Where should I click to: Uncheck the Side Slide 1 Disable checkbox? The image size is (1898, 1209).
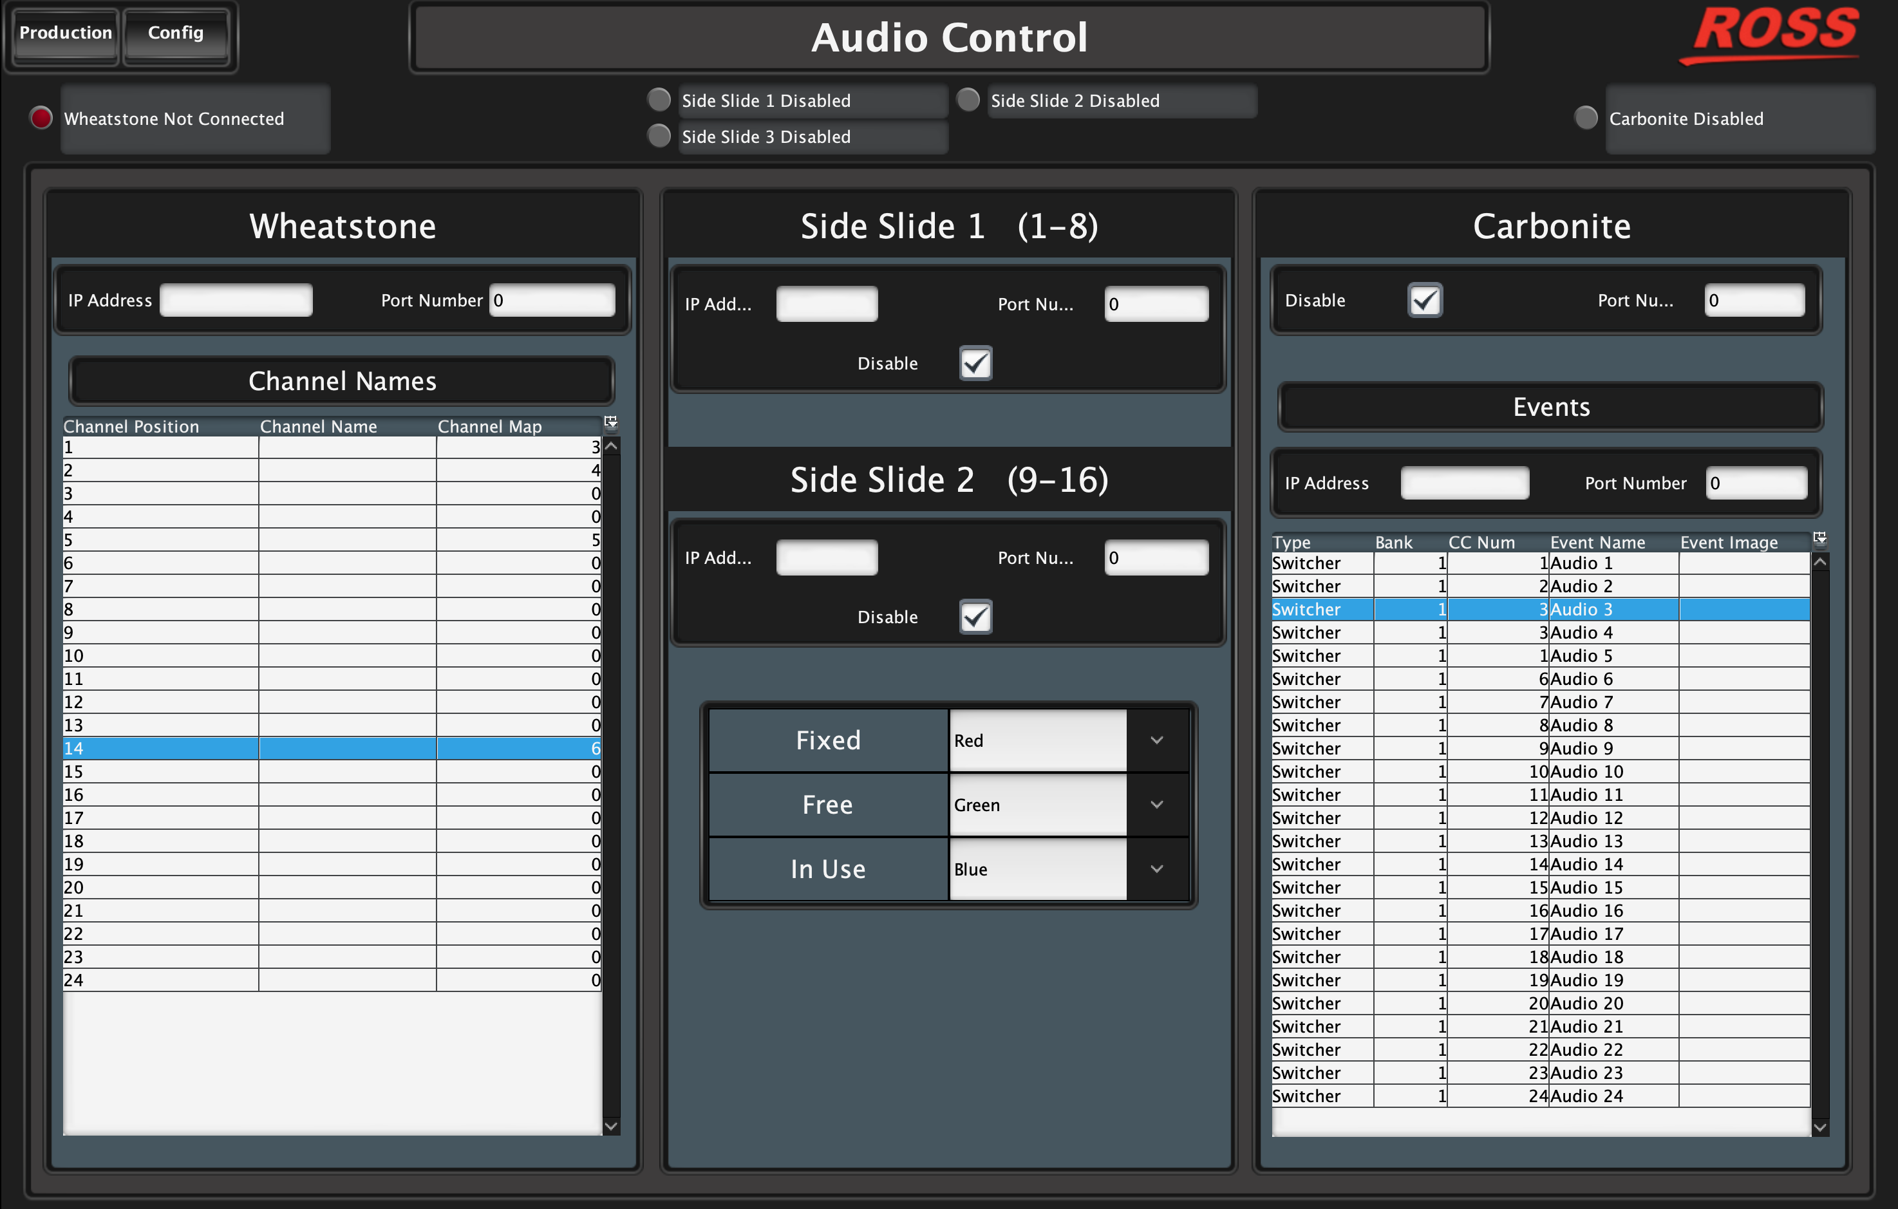pos(976,363)
